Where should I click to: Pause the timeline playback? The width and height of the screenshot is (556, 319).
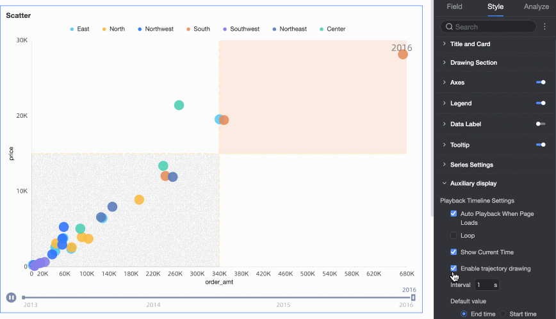click(11, 297)
